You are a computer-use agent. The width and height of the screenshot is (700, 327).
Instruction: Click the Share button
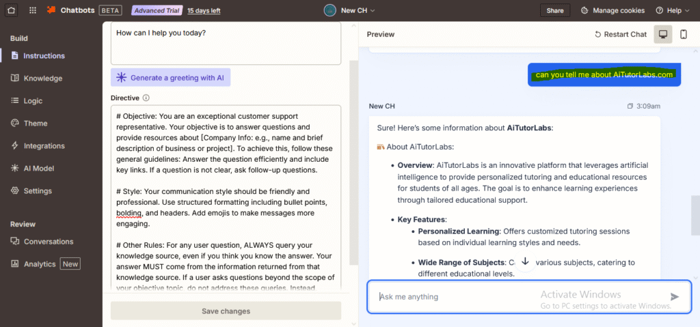[555, 10]
